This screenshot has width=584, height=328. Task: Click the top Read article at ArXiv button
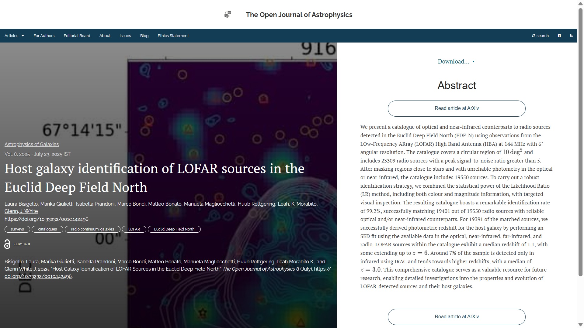(x=456, y=108)
